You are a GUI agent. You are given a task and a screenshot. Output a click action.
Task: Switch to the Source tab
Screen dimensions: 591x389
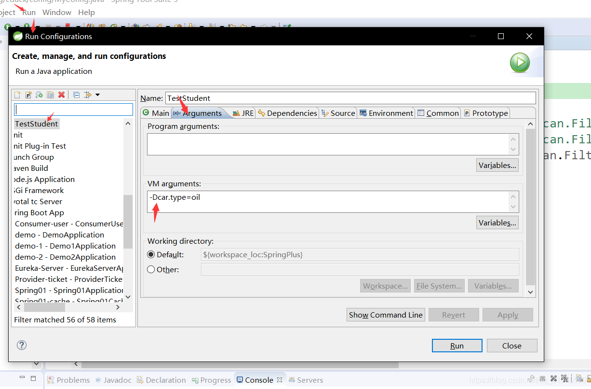338,113
